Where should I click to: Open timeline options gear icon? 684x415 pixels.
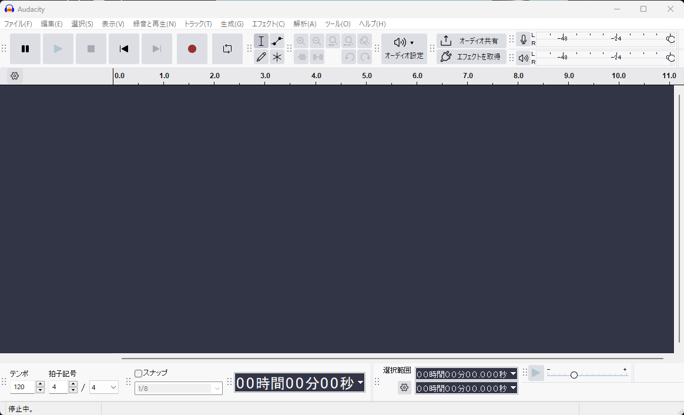coord(15,76)
